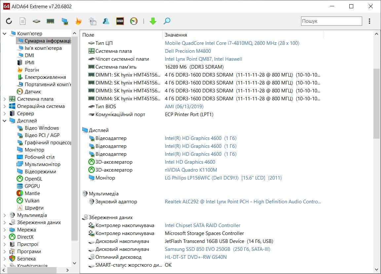
Task: Click the network computer toolbar icon
Action: [65, 21]
